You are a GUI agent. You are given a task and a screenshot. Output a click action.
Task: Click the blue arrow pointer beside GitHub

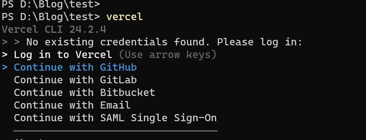pos(5,67)
